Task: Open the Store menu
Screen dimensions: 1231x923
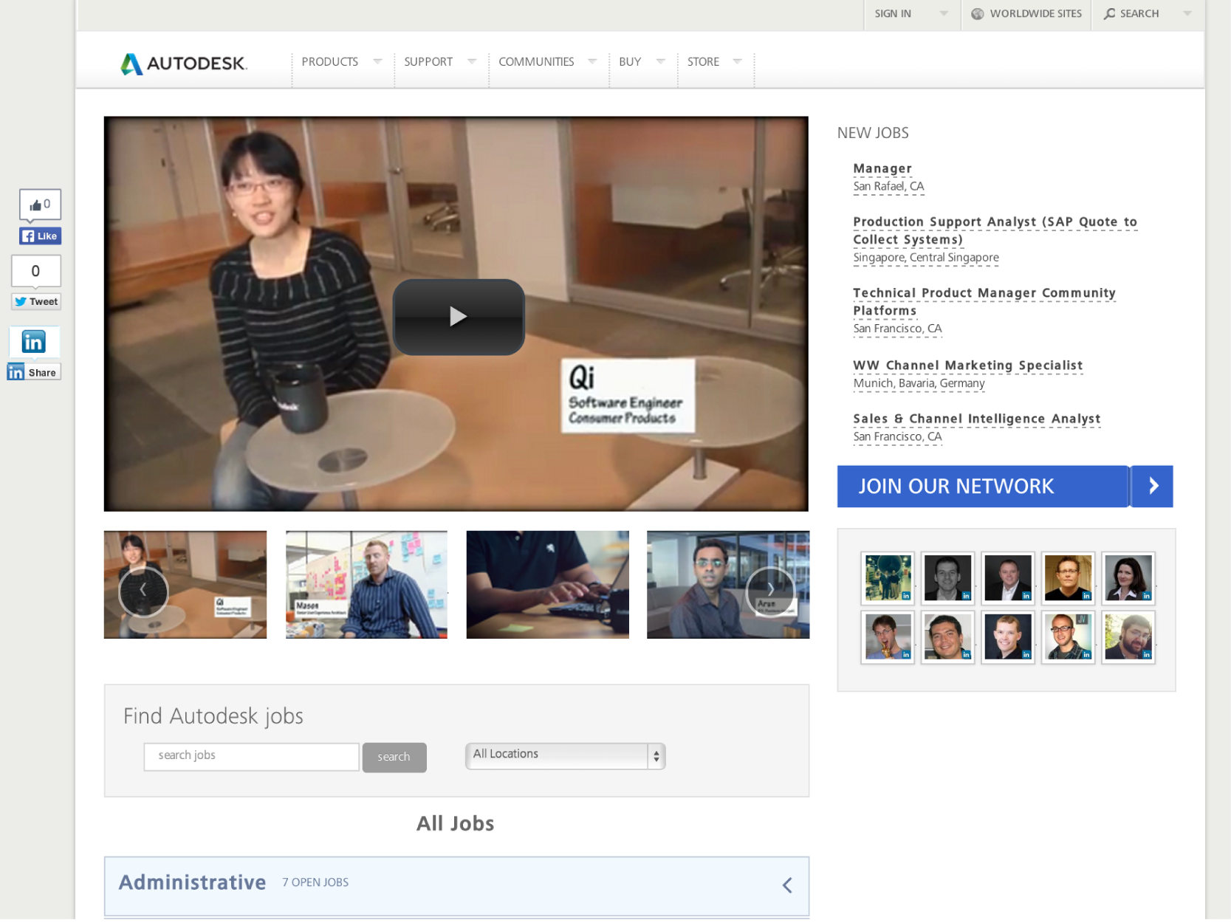Action: click(x=703, y=62)
